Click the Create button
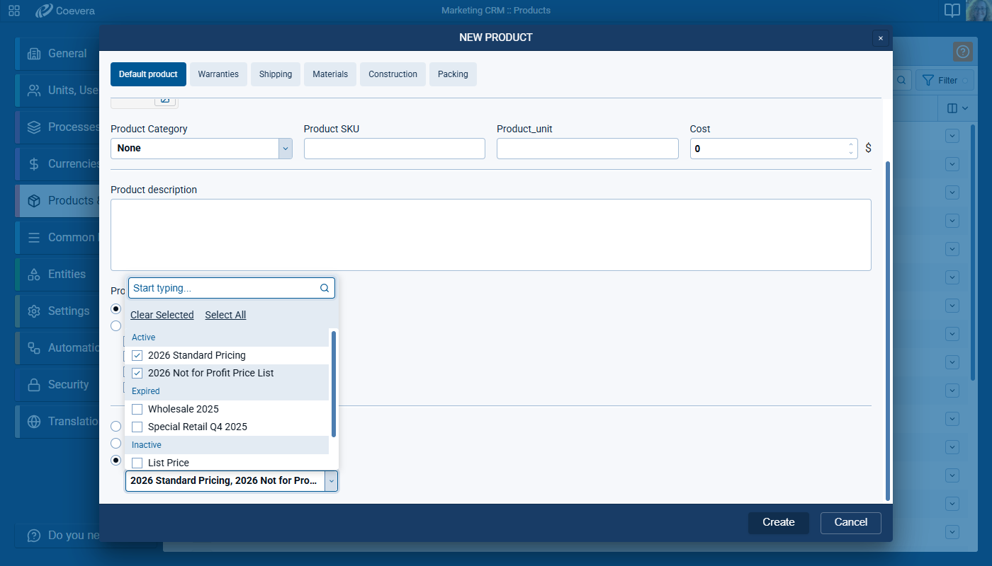The image size is (992, 566). click(x=778, y=523)
